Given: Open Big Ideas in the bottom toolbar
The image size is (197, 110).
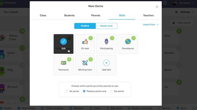Looking at the screenshot, I should [x=114, y=108].
